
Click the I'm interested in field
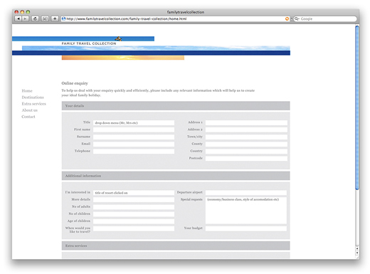pos(134,193)
